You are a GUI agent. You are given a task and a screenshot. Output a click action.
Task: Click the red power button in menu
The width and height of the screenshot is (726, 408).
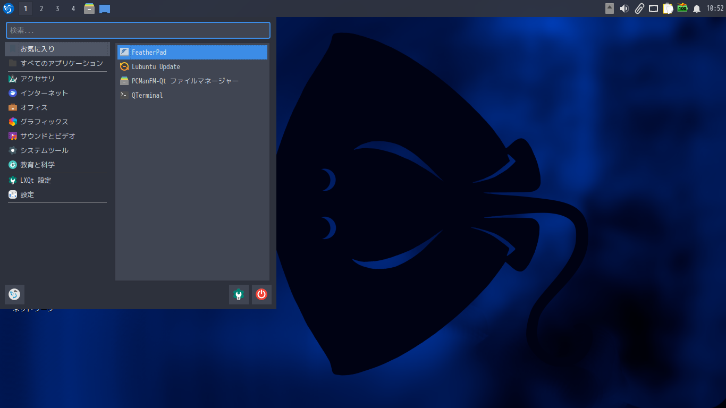click(x=261, y=294)
